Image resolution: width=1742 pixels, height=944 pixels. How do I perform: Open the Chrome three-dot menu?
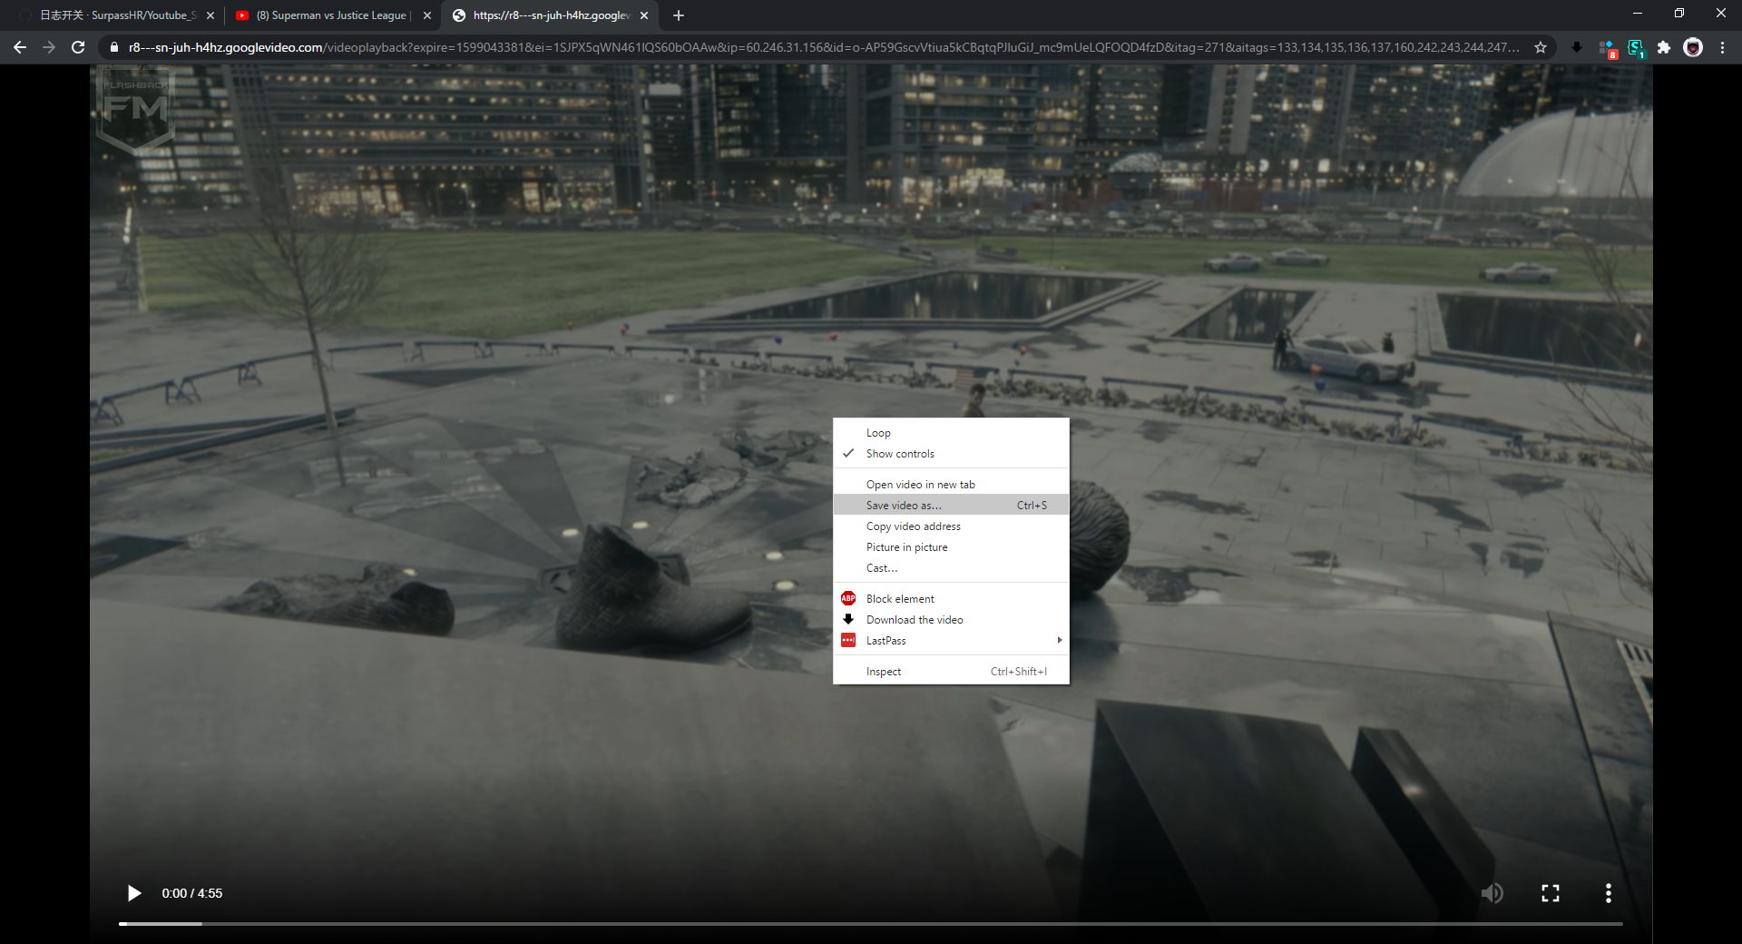(1722, 47)
